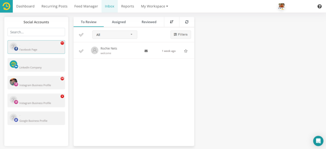Go to the Dashboard page
This screenshot has width=326, height=149.
[x=25, y=6]
